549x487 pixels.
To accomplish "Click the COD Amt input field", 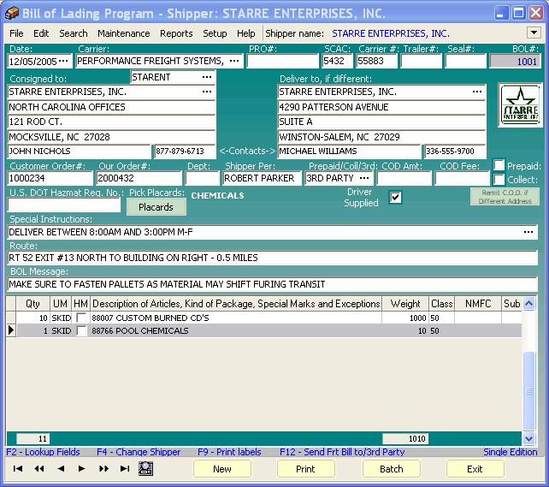I will pyautogui.click(x=404, y=178).
